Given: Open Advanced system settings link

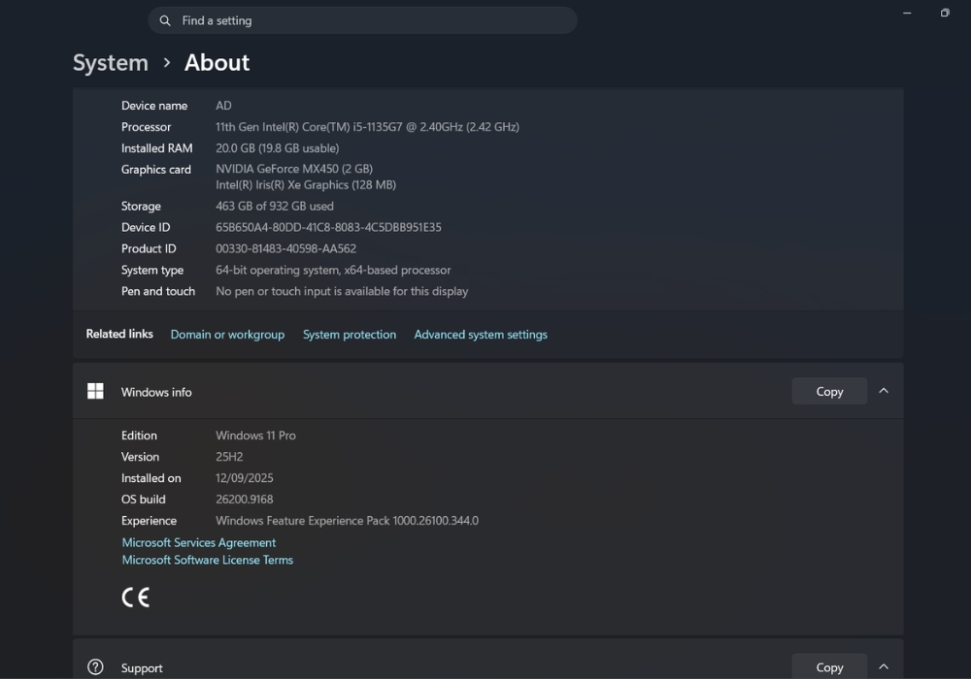Looking at the screenshot, I should 481,335.
